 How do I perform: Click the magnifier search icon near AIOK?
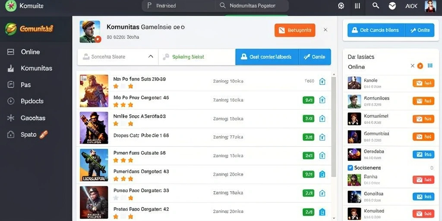pyautogui.click(x=376, y=6)
